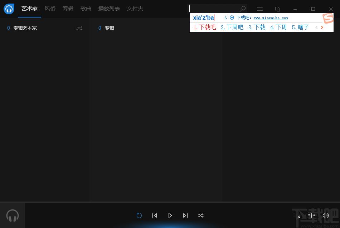Toggle the repeat loop button

click(139, 215)
